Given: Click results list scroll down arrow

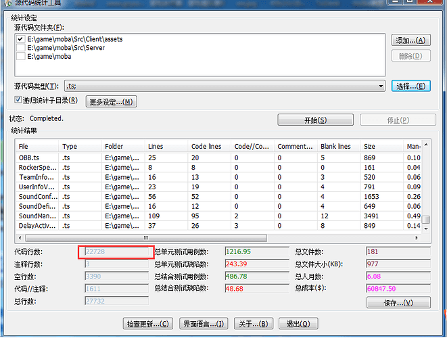Looking at the screenshot, I should [426, 228].
